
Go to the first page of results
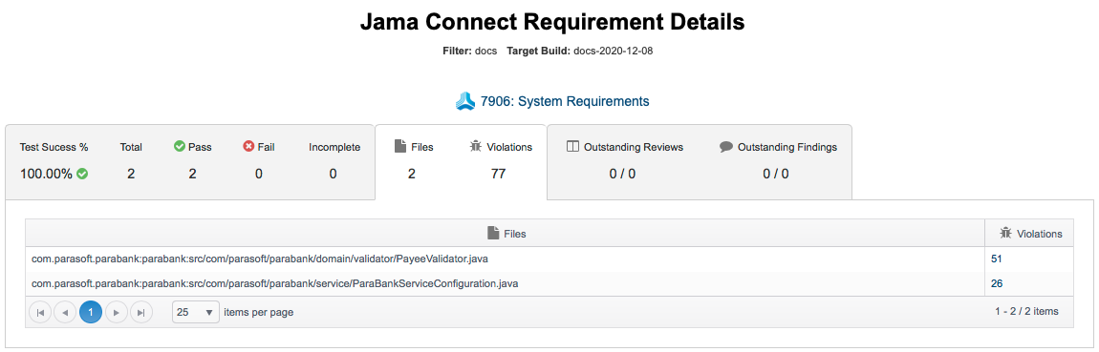coord(40,312)
